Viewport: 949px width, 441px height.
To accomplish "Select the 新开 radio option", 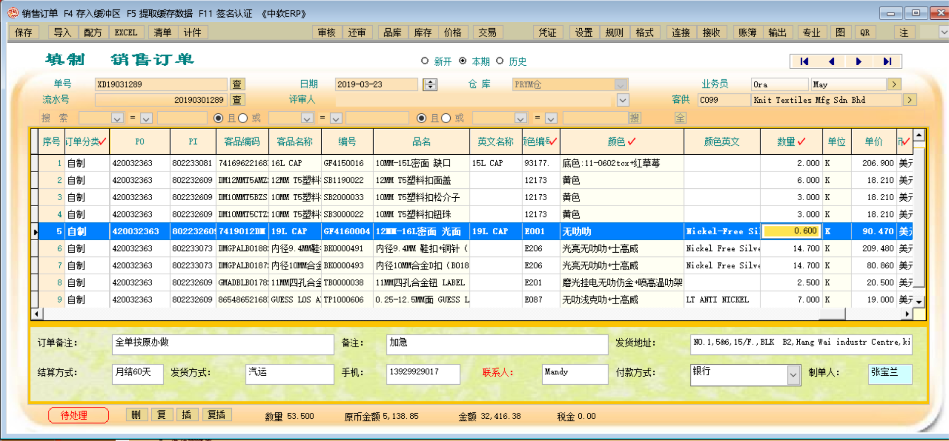I will point(425,61).
